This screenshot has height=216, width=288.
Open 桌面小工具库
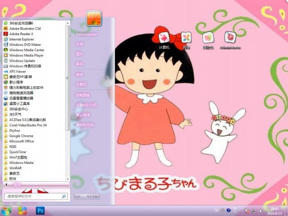pyautogui.click(x=16, y=103)
